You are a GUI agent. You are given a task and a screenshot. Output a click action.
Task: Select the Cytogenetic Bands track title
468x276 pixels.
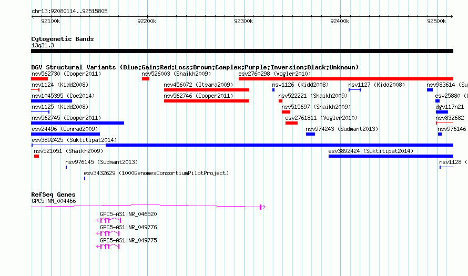pos(63,39)
